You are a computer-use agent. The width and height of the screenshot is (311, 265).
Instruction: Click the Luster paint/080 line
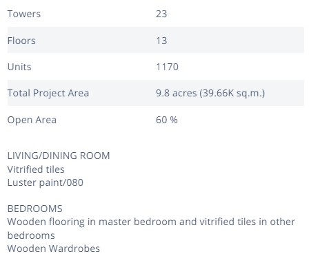(x=46, y=182)
